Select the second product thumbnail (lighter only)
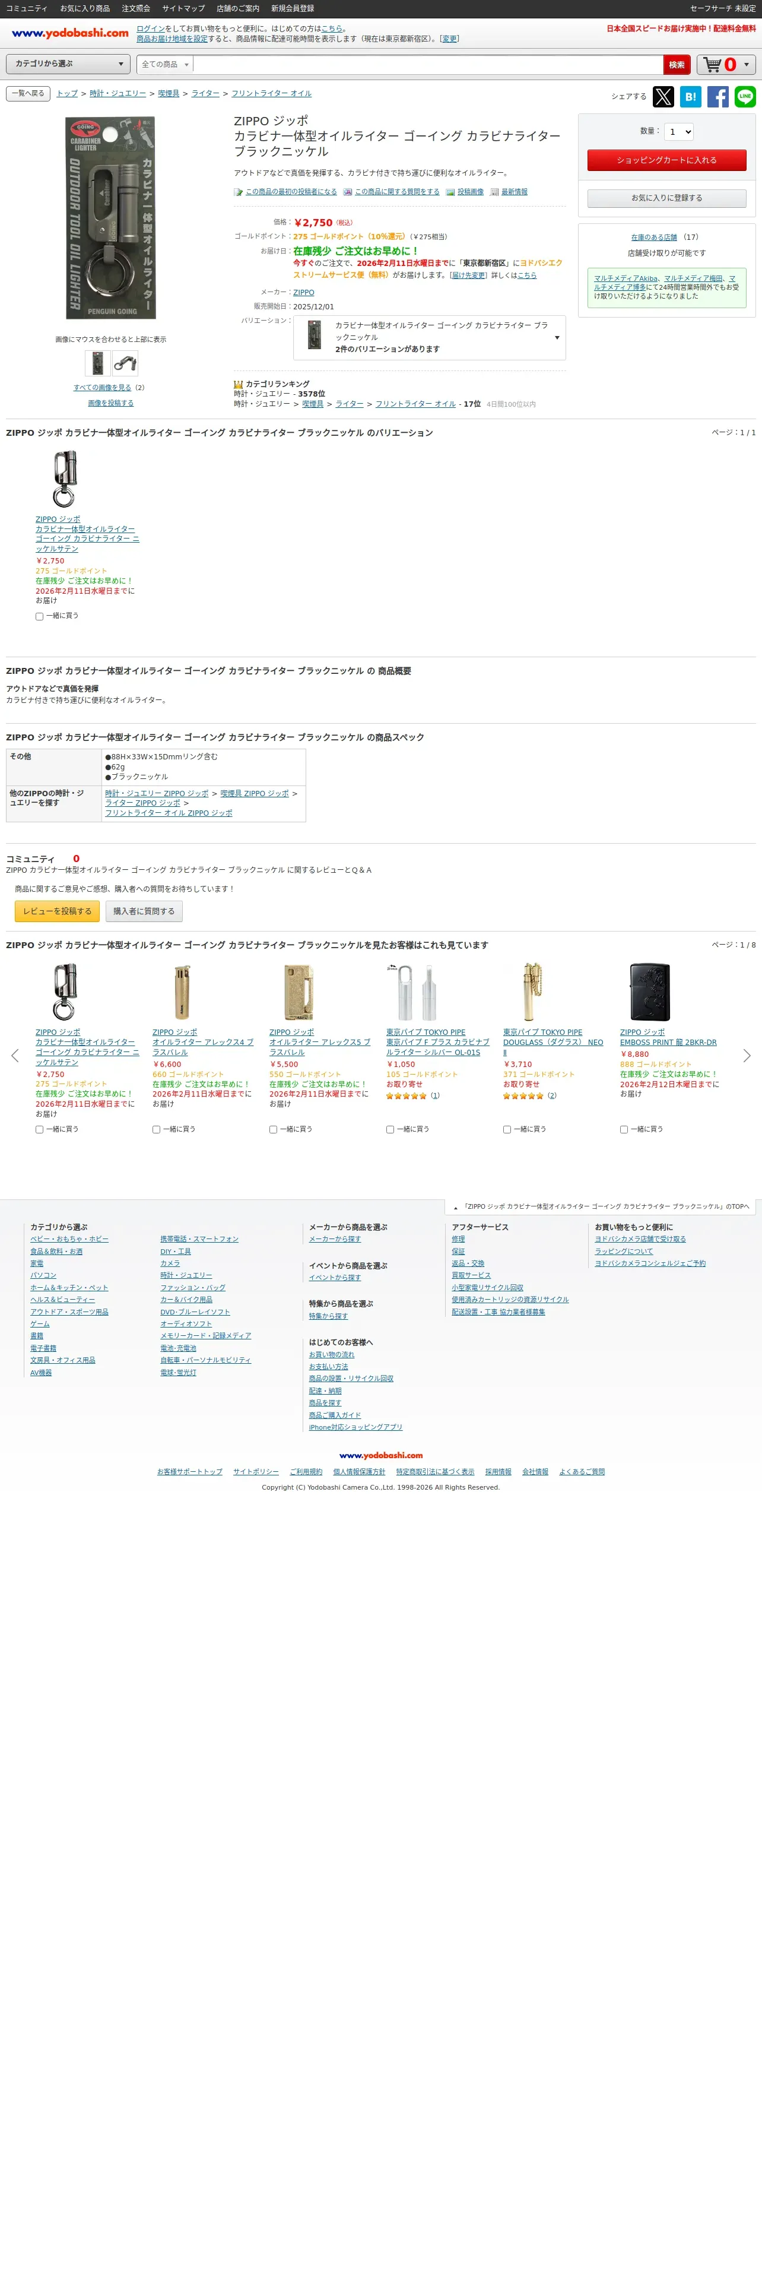The image size is (762, 2287). (125, 362)
